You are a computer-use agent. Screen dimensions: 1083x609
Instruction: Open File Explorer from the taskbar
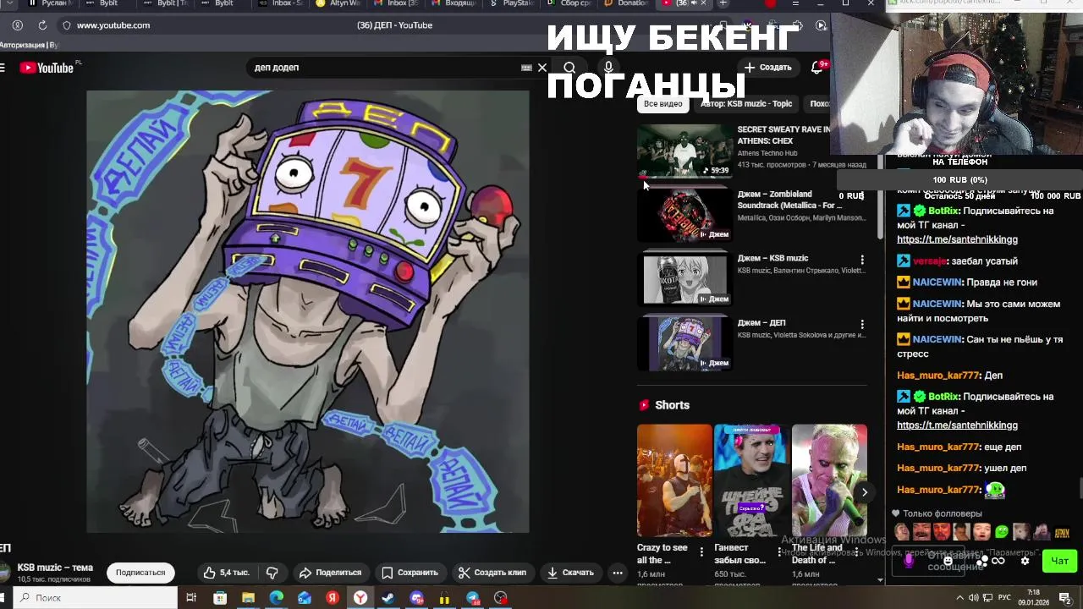point(248,598)
